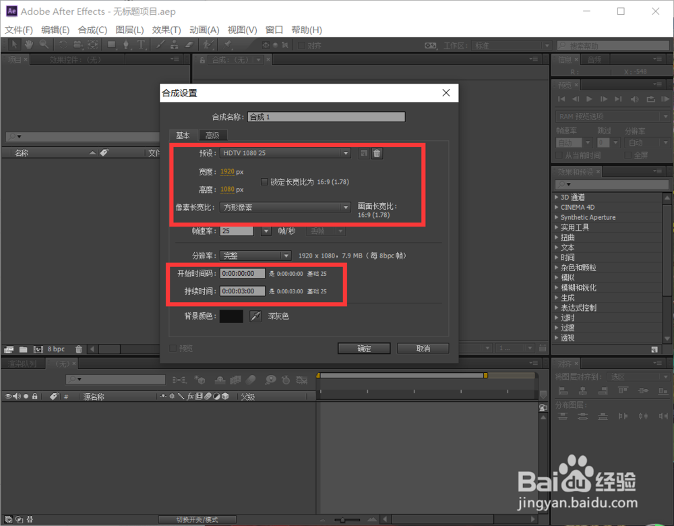
Task: Click the interpret footage icon in Project panel
Action: point(9,349)
